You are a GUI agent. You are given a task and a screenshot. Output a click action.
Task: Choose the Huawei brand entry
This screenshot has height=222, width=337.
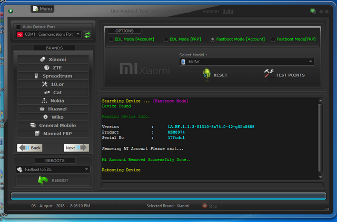click(53, 109)
